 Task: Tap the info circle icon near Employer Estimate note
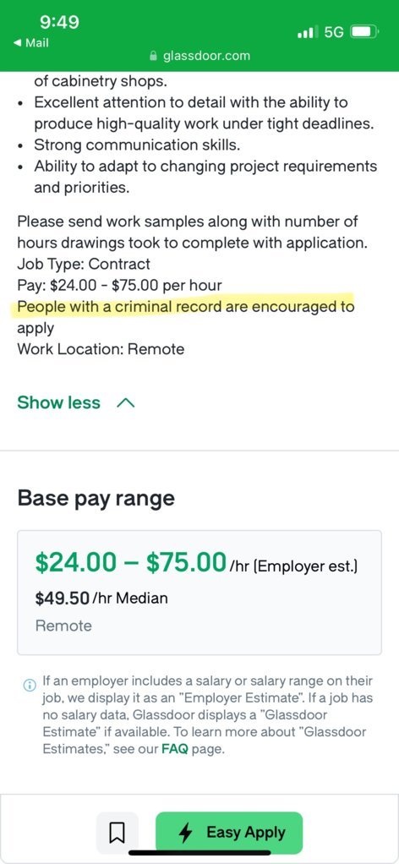pyautogui.click(x=29, y=685)
